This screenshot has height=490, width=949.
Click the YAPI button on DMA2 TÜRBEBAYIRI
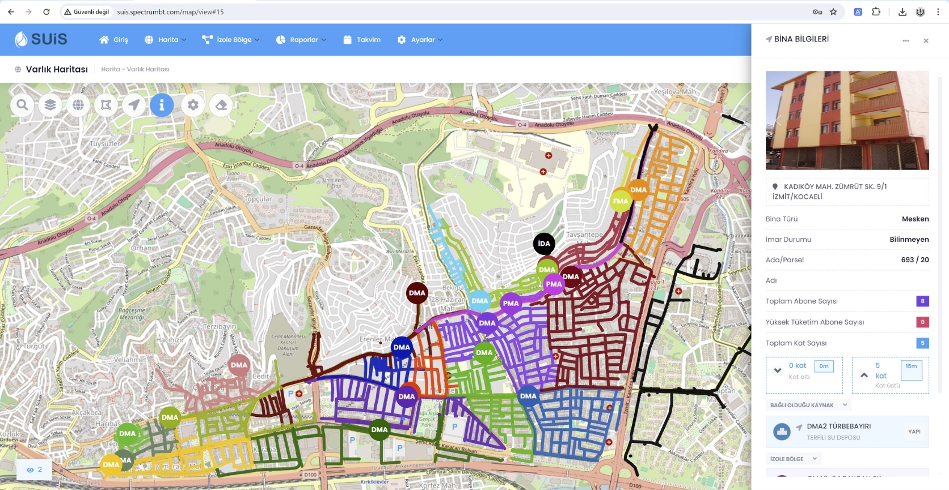pyautogui.click(x=914, y=432)
